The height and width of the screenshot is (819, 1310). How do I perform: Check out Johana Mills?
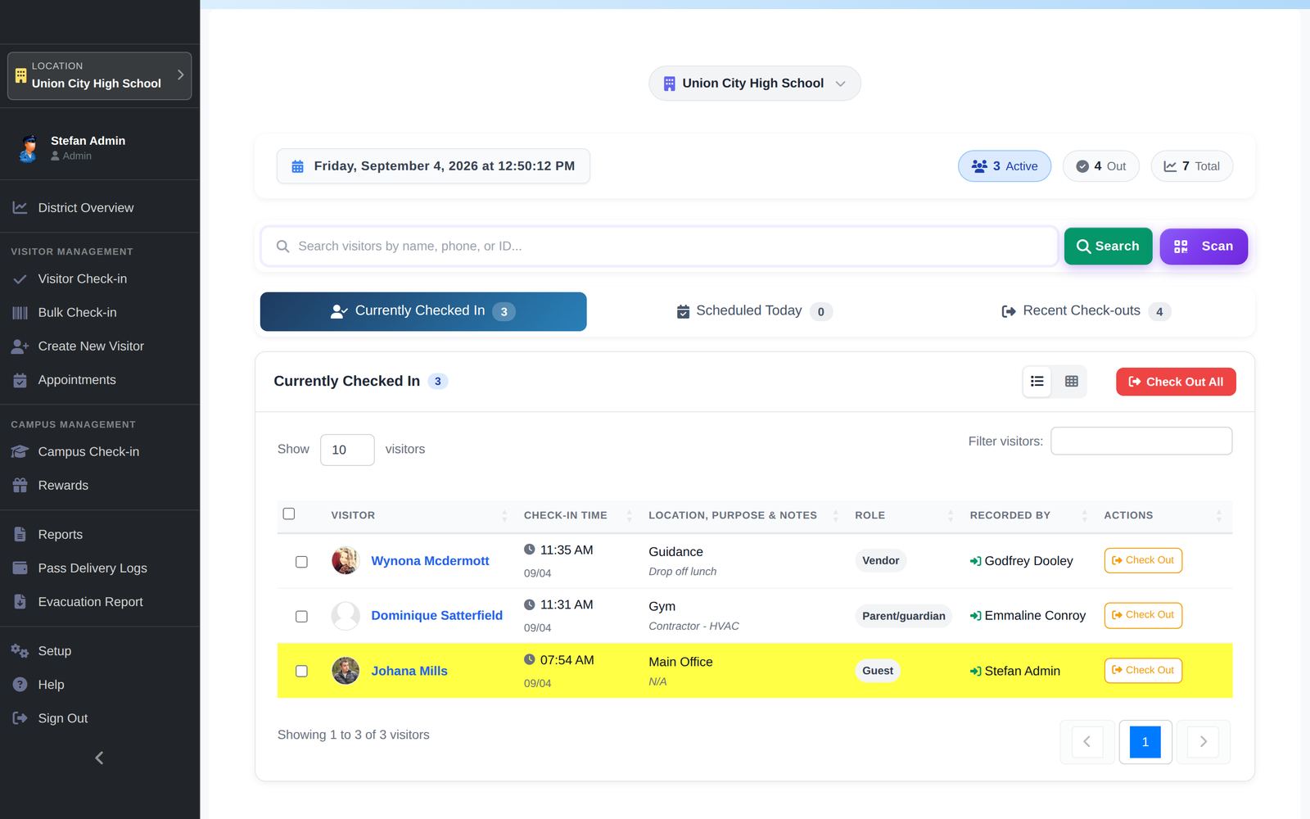(x=1143, y=671)
